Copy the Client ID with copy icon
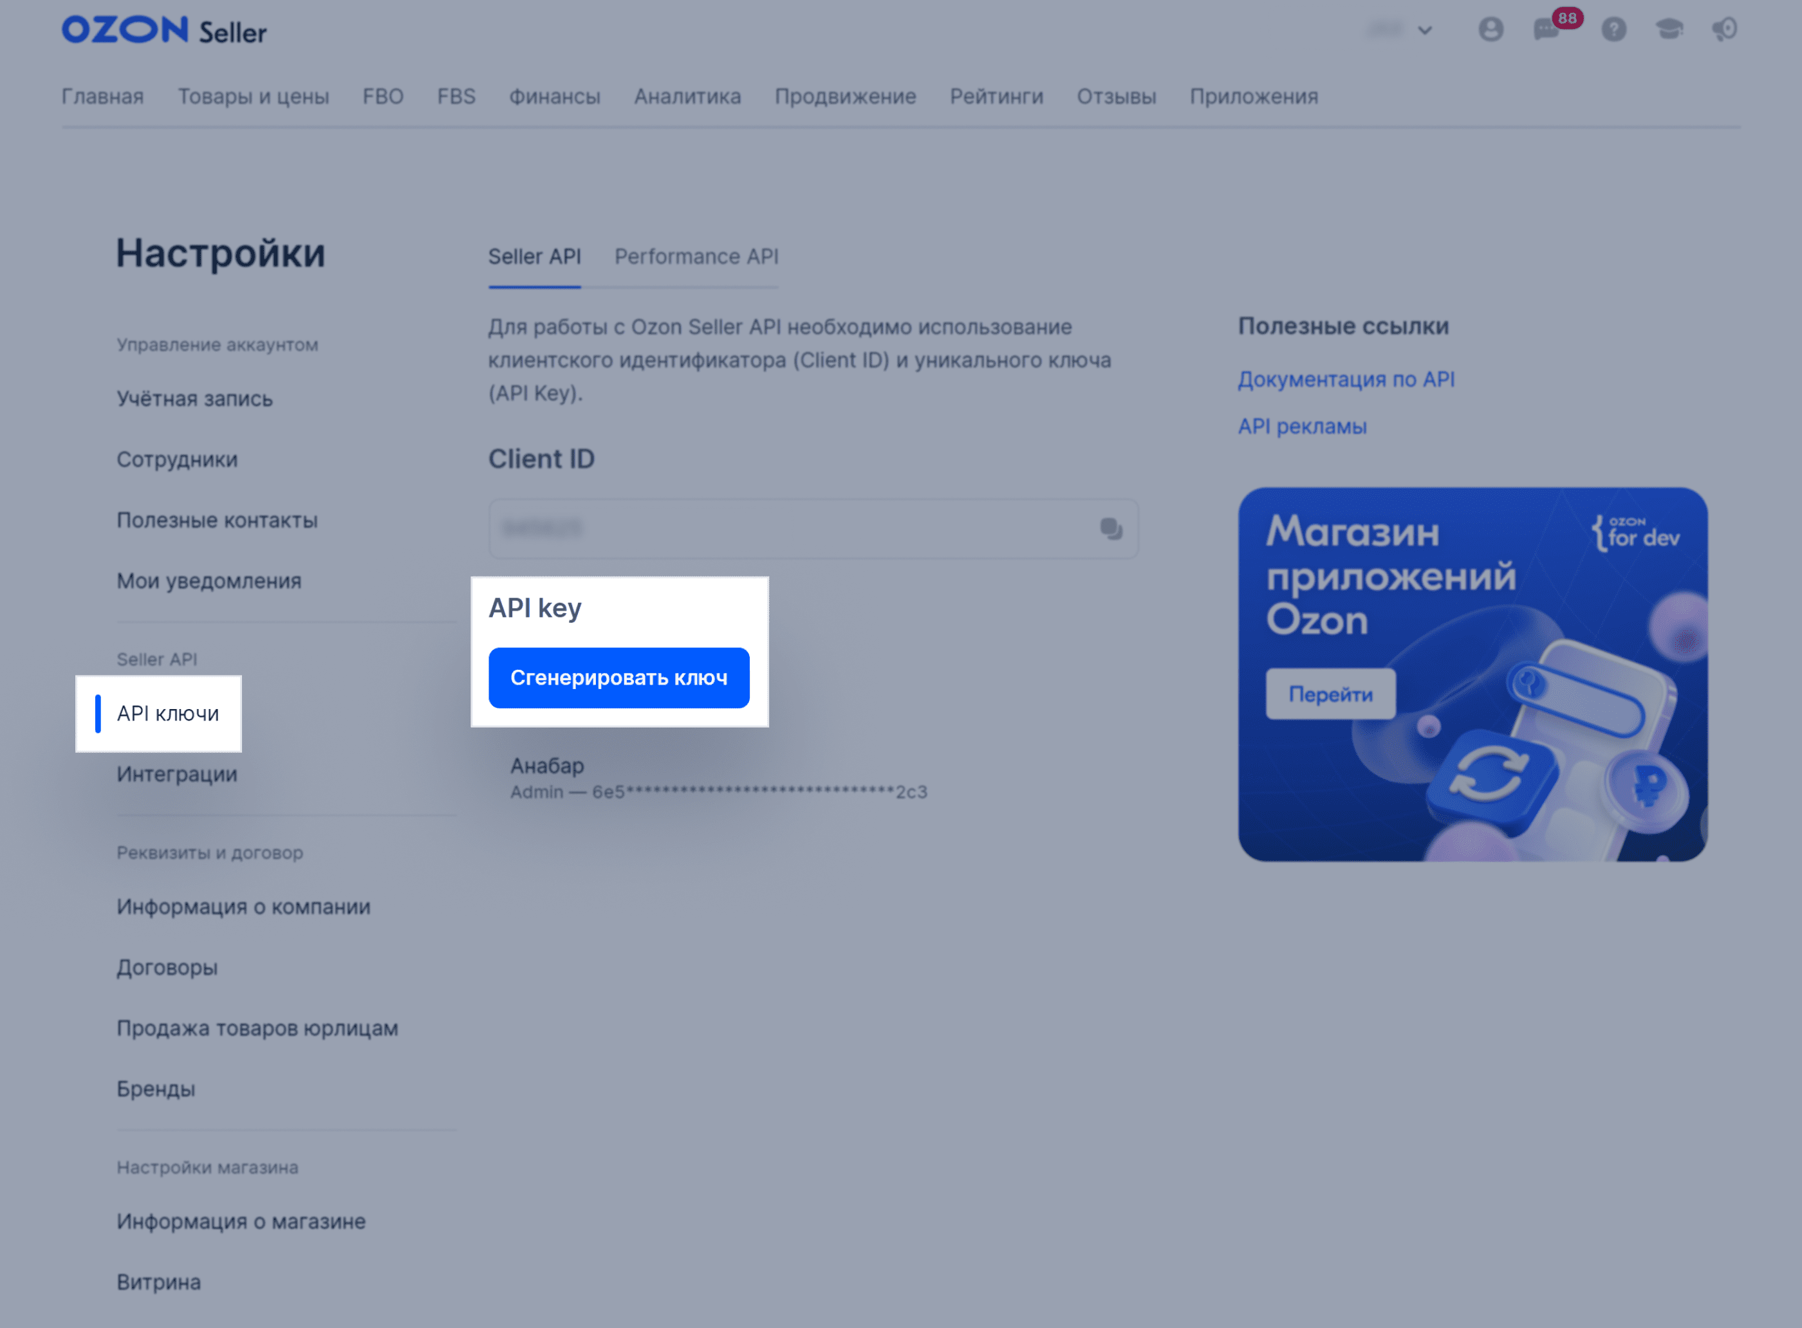Screen dimensions: 1802x1328 tap(1111, 528)
